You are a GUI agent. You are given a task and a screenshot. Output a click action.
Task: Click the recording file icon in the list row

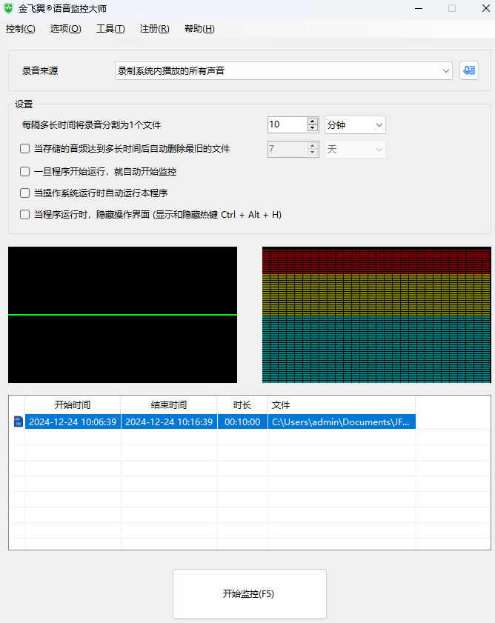18,422
